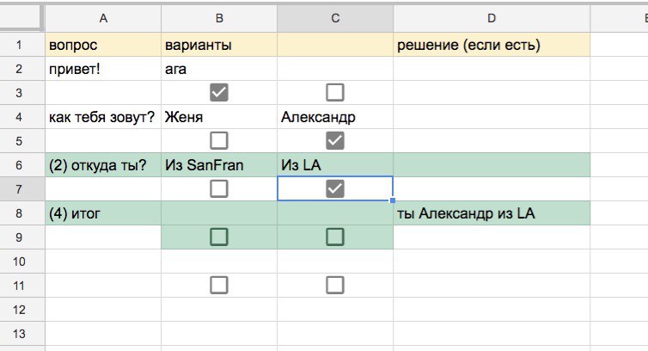Check the checkbox in cell B11
Viewport: 648px width, 351px height.
[x=219, y=284]
